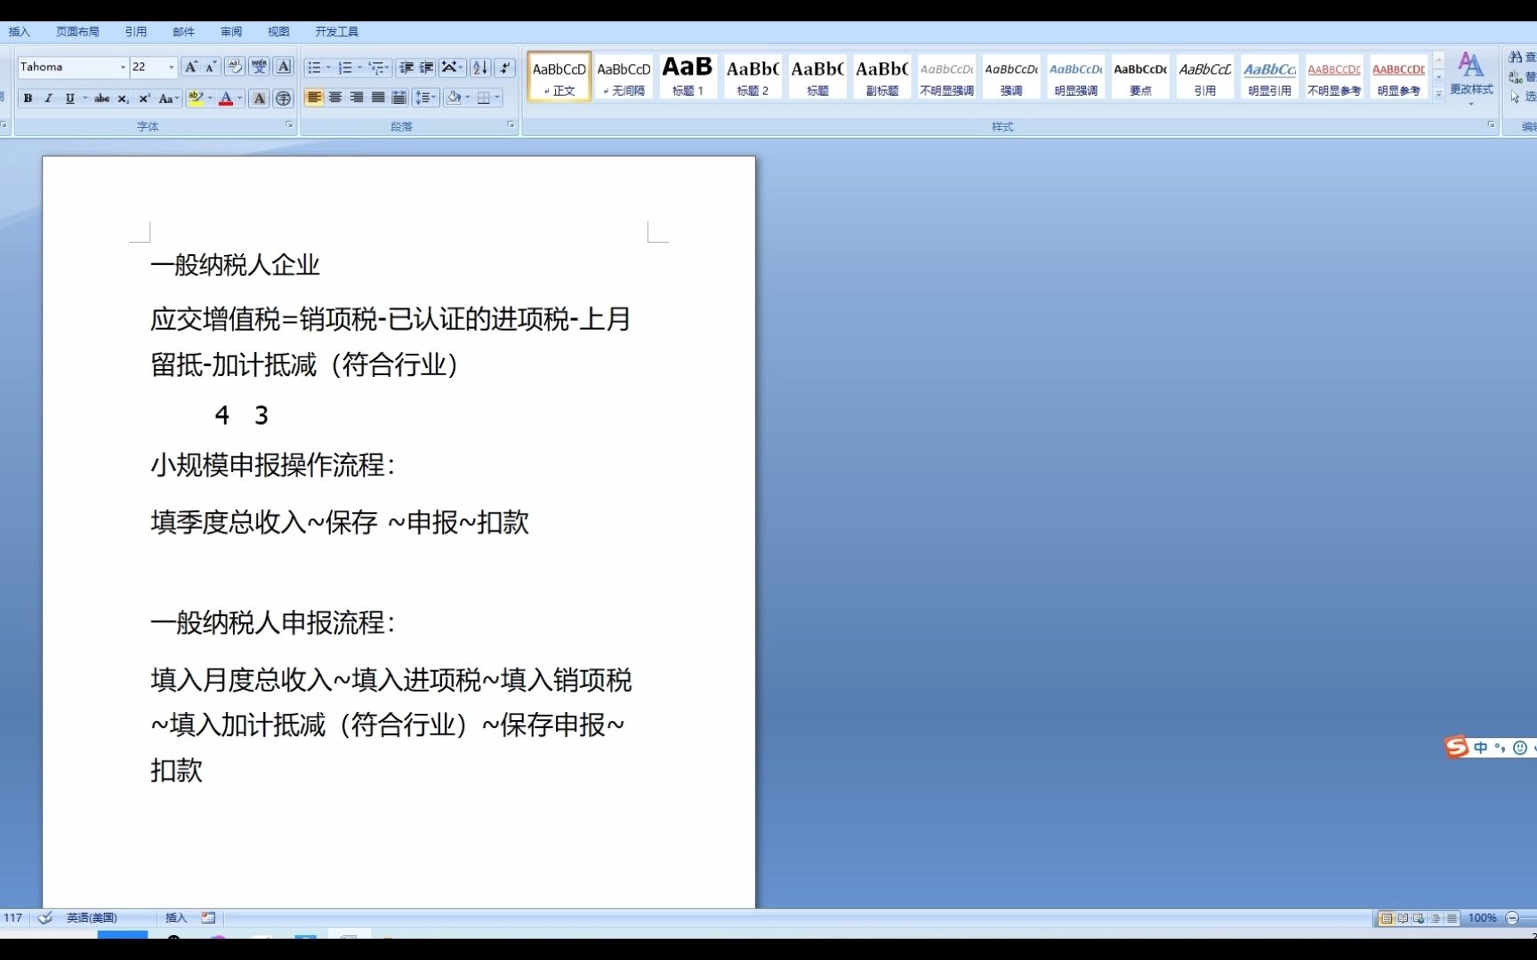Click the spelling check icon in status bar
Image resolution: width=1537 pixels, height=960 pixels.
click(45, 918)
